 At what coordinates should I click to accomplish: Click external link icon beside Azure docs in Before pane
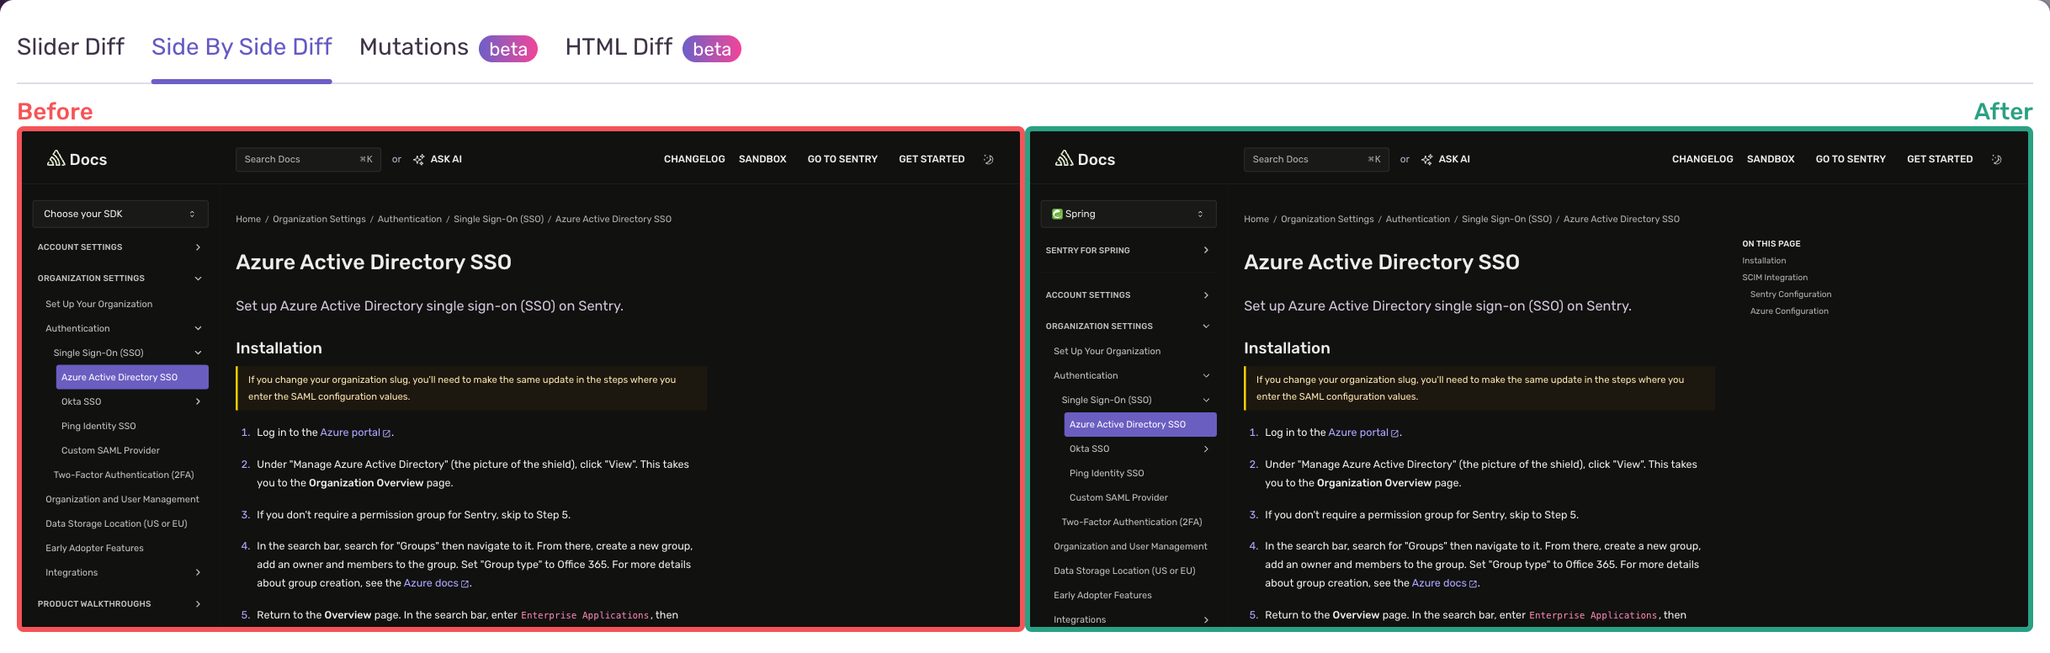coord(465,584)
